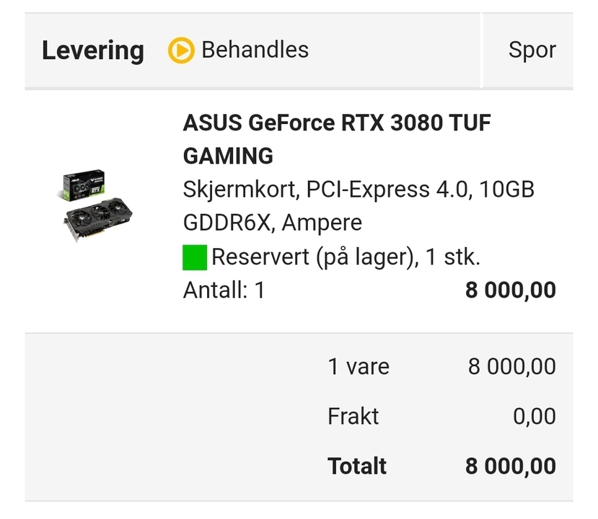Click the Antall: 1 quantity label

click(x=224, y=290)
